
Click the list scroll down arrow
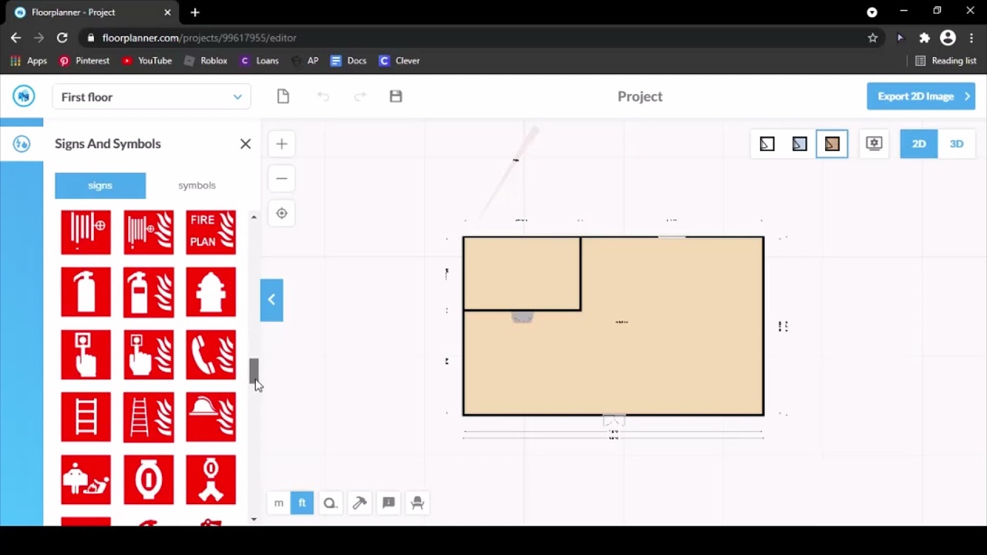click(254, 520)
